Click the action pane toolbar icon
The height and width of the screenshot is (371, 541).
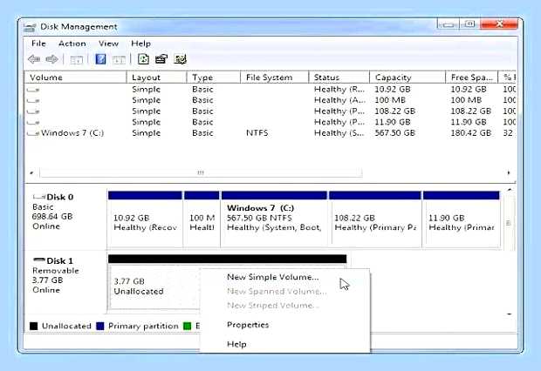point(119,60)
